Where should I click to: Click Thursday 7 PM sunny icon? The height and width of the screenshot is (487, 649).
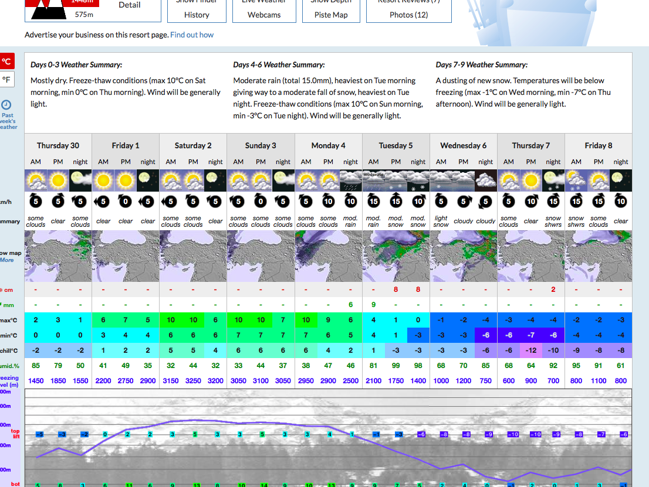pos(531,181)
